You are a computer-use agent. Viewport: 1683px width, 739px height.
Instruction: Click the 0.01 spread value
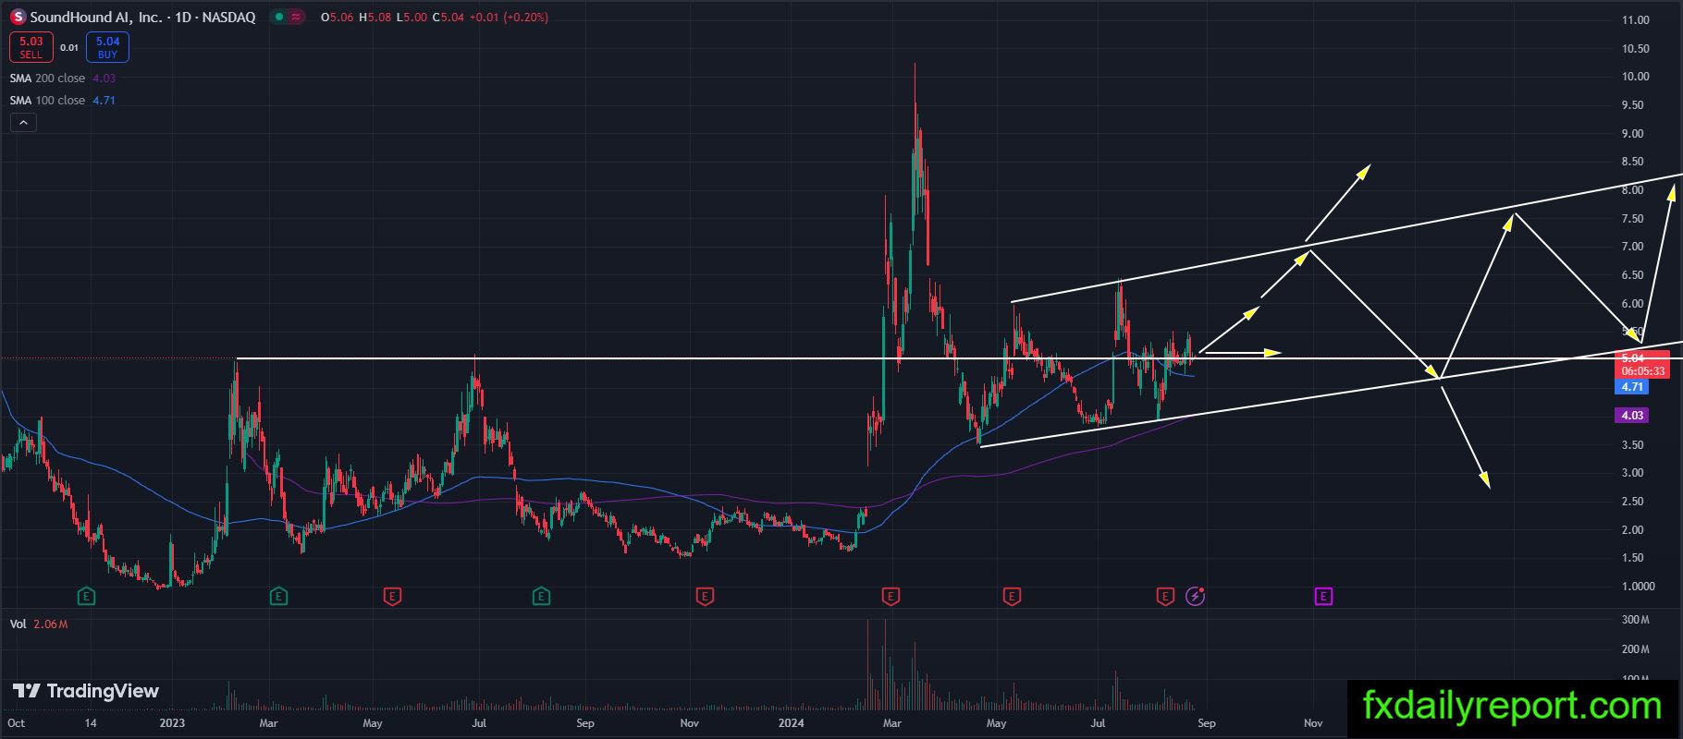click(69, 47)
